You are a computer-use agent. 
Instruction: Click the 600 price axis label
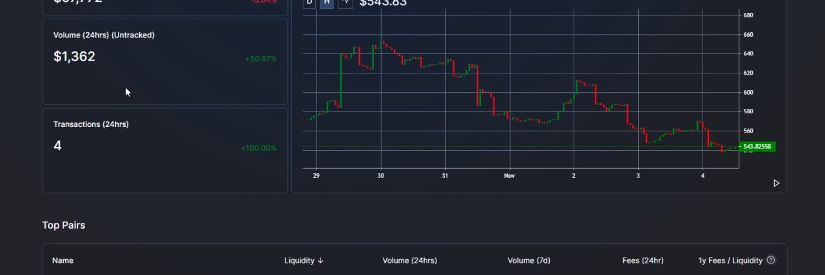748,92
